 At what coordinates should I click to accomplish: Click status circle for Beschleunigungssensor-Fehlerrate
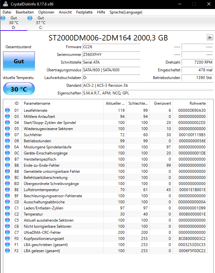[7, 196]
